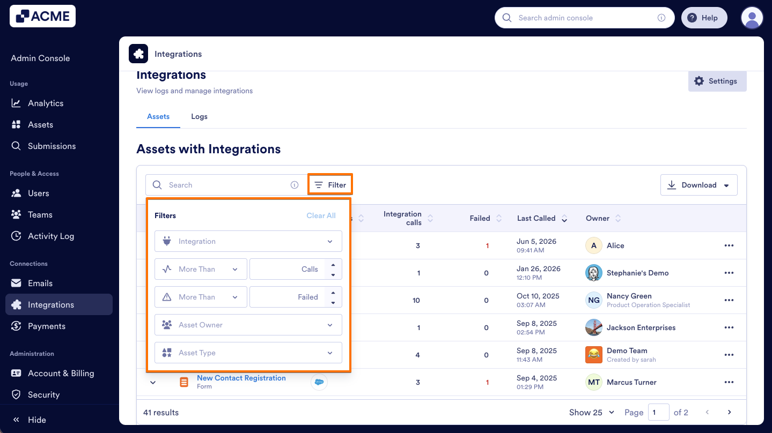Open Assets in the sidebar
772x433 pixels.
coord(40,124)
